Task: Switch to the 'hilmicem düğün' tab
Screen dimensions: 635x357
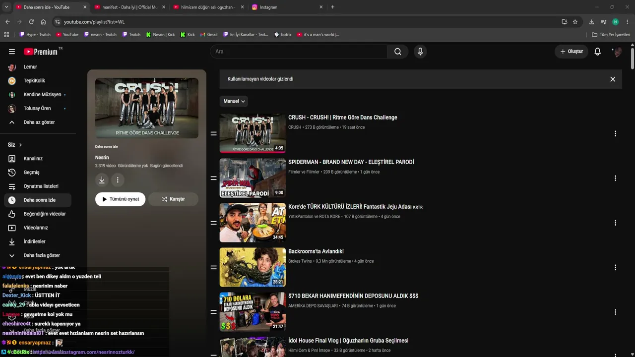Action: pos(208,7)
